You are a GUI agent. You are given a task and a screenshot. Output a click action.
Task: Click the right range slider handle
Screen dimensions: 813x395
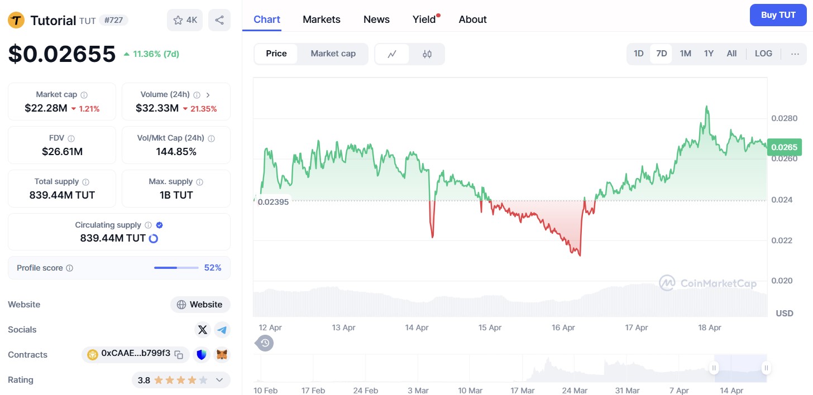coord(766,368)
